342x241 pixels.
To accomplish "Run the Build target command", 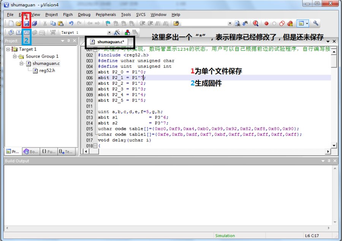I will (19, 32).
